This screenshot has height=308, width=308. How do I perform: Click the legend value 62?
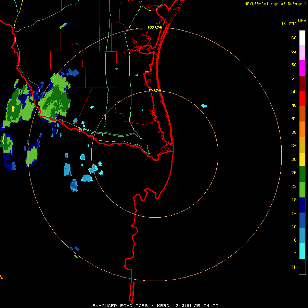tap(294, 51)
